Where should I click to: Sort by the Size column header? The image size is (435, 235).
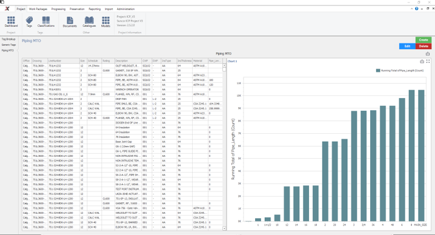pyautogui.click(x=83, y=61)
